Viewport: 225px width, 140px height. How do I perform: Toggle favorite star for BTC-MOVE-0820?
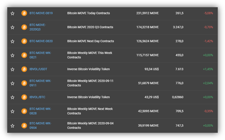click(12, 41)
